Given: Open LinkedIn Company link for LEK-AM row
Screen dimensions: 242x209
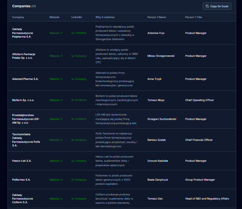Looking at the screenshot, I should coord(79,119).
